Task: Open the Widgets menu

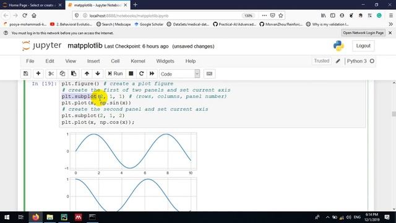Action: click(165, 61)
